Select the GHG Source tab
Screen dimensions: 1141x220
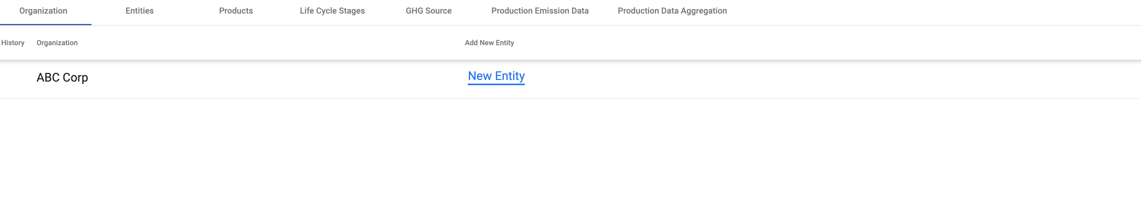point(428,11)
